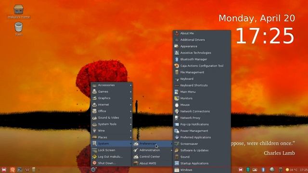
Task: Expand the Sound & Video submenu arrow
Action: click(130, 118)
